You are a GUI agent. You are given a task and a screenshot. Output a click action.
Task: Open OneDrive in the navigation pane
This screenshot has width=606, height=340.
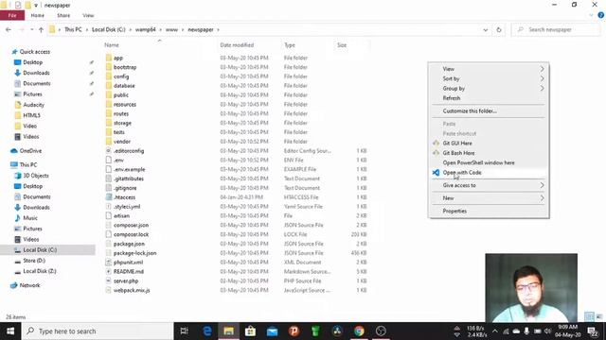pyautogui.click(x=30, y=151)
